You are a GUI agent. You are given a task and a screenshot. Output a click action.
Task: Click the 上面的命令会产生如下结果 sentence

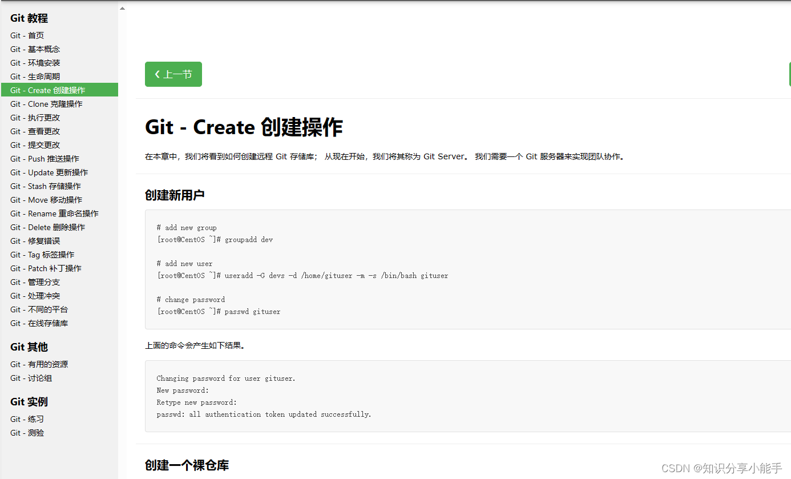[x=195, y=345]
